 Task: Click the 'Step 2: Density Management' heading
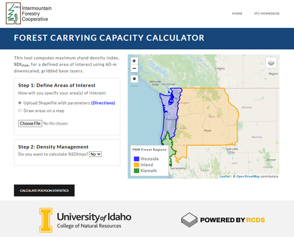[53, 147]
